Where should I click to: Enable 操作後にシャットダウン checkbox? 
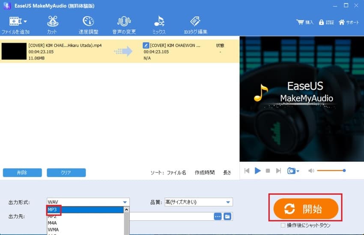(283, 225)
